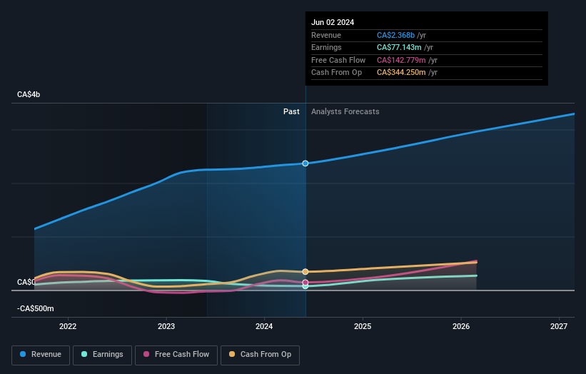Click the CA$142.779m free cash flow value
Screen dimensions: 586x374
click(x=401, y=60)
